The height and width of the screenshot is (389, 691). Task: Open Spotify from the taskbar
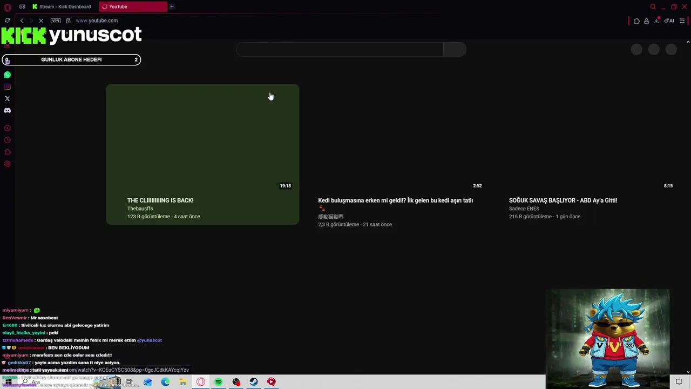(218, 382)
